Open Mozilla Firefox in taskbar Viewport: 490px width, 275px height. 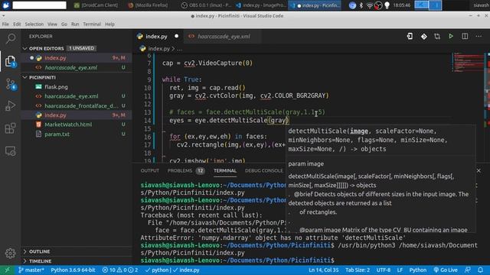[x=148, y=5]
